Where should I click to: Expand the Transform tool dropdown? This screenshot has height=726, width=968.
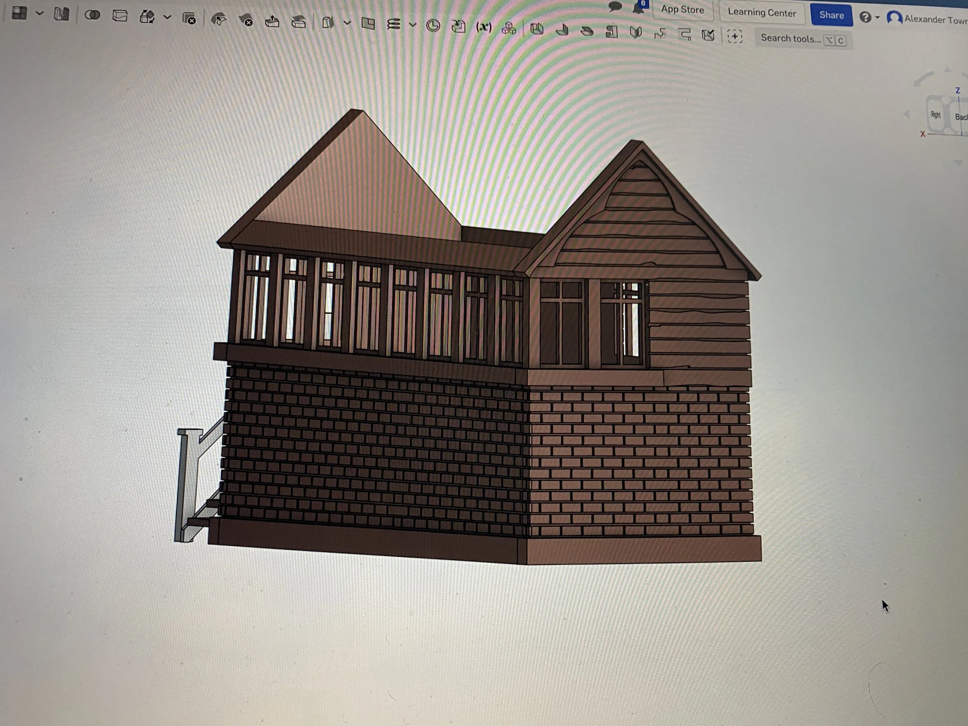(167, 17)
